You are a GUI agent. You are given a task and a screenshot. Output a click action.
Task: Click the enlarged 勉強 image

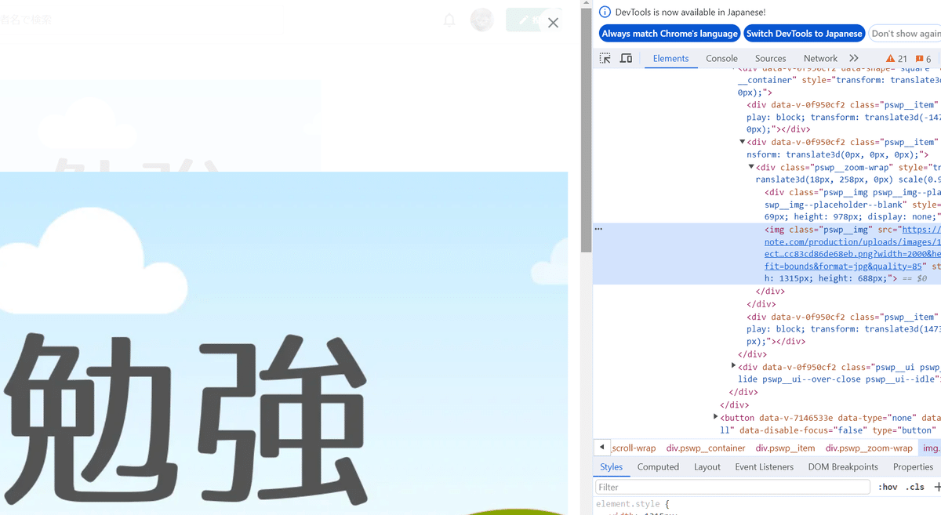click(x=284, y=343)
